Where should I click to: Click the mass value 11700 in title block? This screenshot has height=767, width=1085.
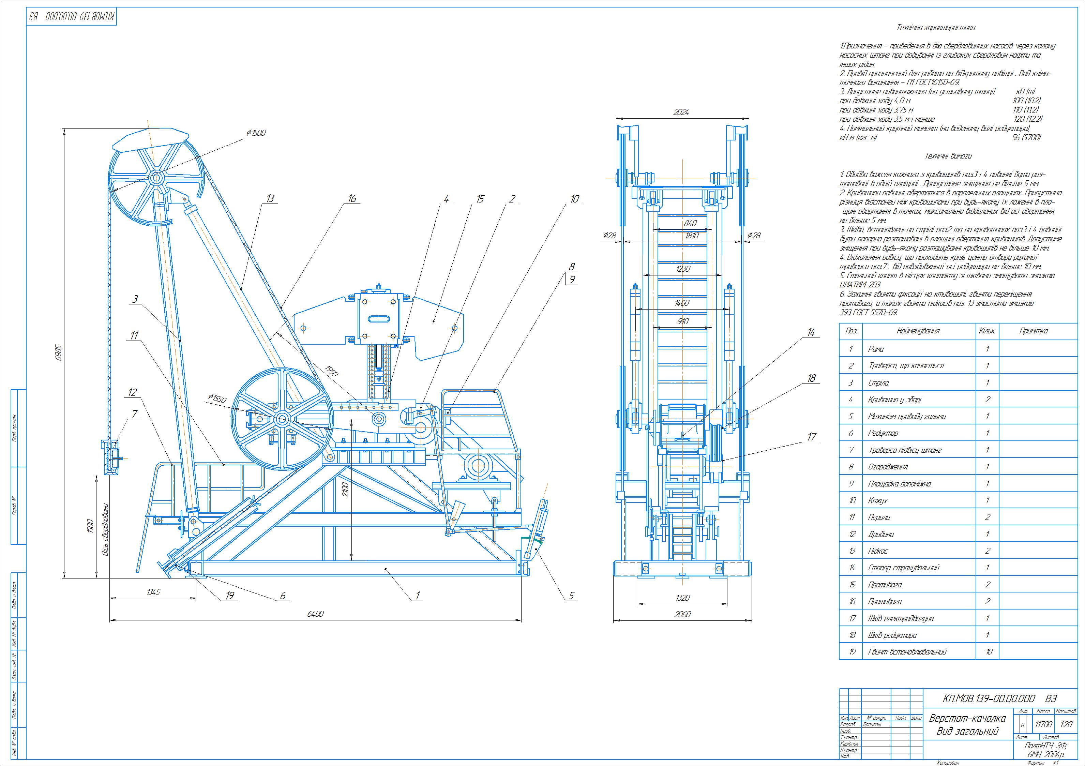[x=1043, y=724]
